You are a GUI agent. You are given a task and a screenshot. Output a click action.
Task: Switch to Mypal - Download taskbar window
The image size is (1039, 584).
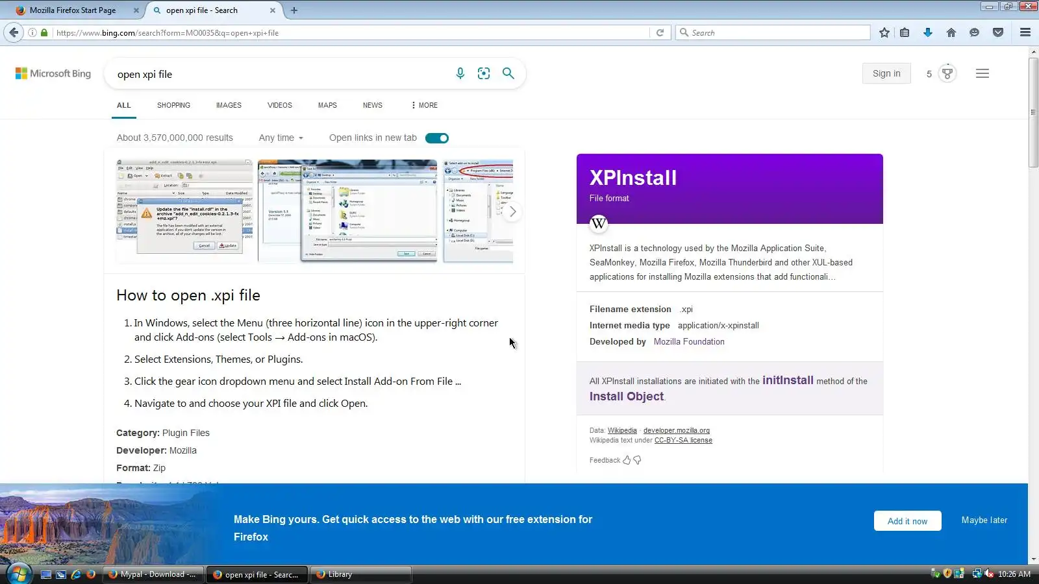tap(153, 574)
